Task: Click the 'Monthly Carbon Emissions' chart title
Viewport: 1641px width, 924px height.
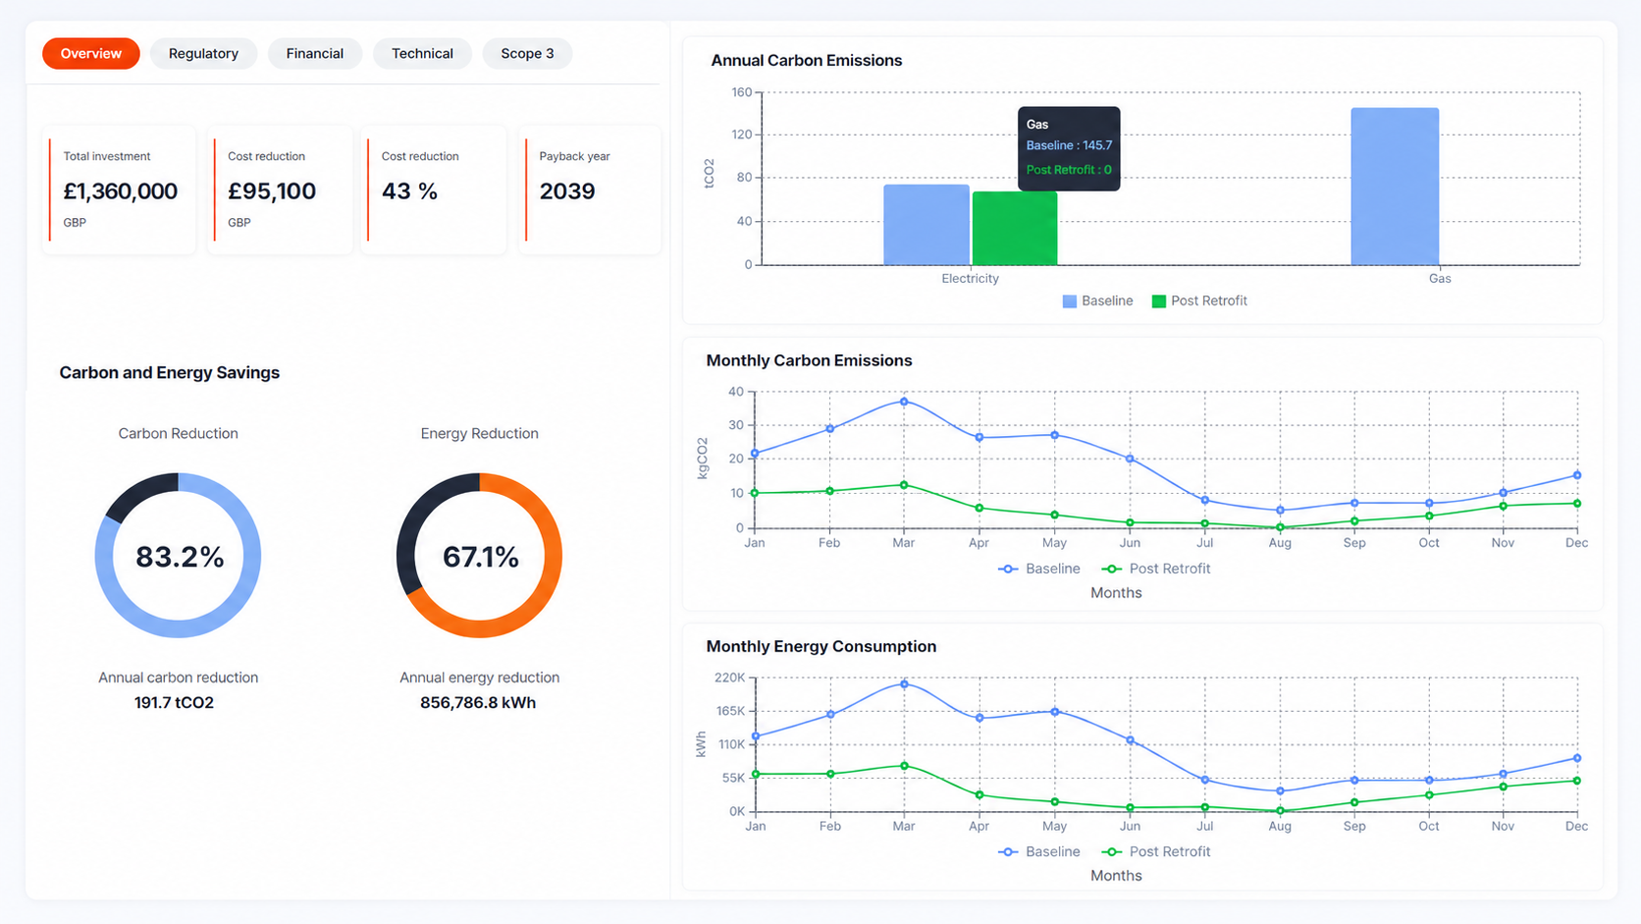Action: pyautogui.click(x=809, y=360)
